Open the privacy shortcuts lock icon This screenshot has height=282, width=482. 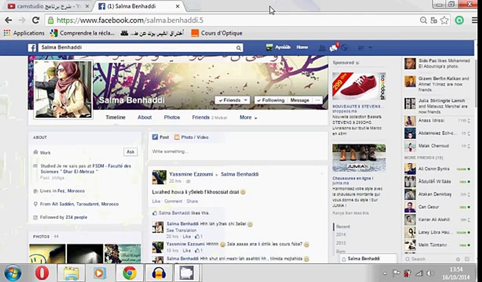pyautogui.click(x=361, y=48)
